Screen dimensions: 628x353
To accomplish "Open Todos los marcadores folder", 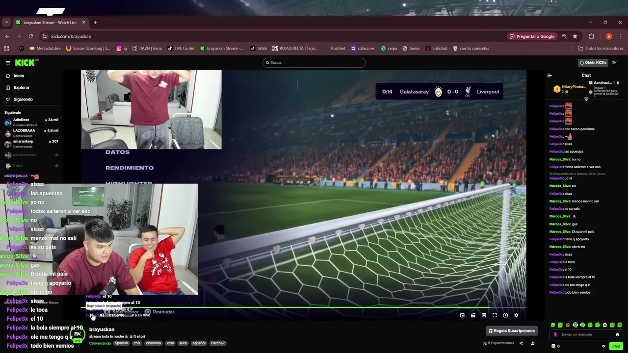I will [x=601, y=48].
